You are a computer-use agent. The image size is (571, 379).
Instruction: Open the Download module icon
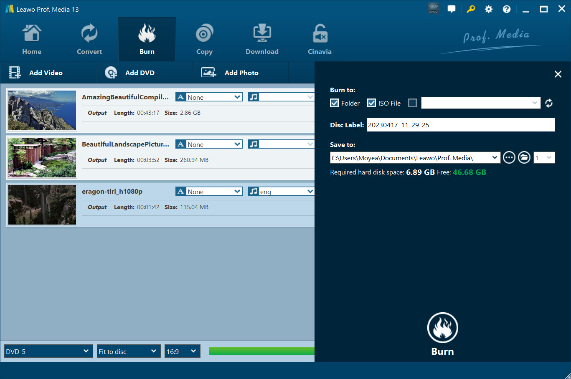click(262, 39)
